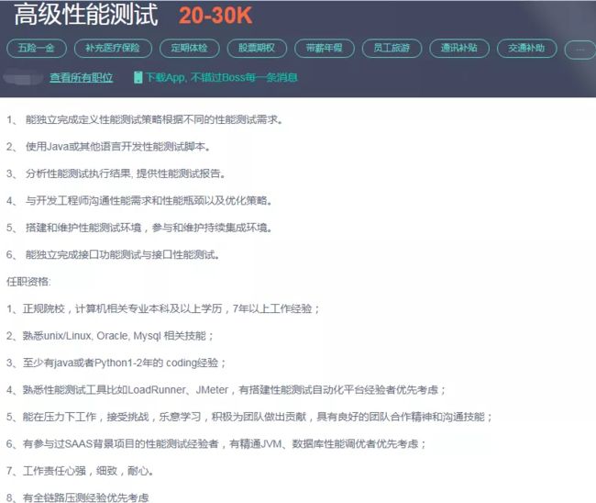Select the 定期体检 benefit tag
The height and width of the screenshot is (503, 596).
click(189, 48)
